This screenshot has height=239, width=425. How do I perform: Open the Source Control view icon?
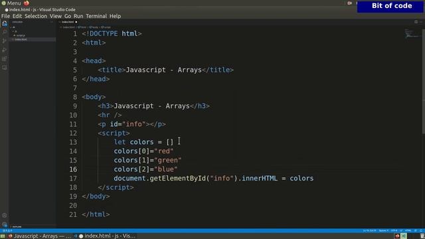[x=5, y=41]
